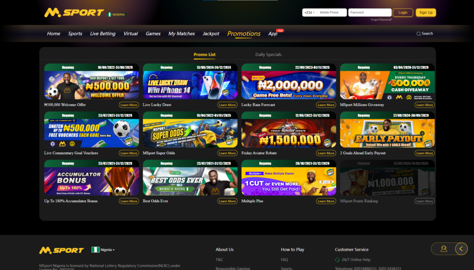Image resolution: width=474 pixels, height=270 pixels.
Task: Open the +234 country code dropdown
Action: [x=310, y=12]
